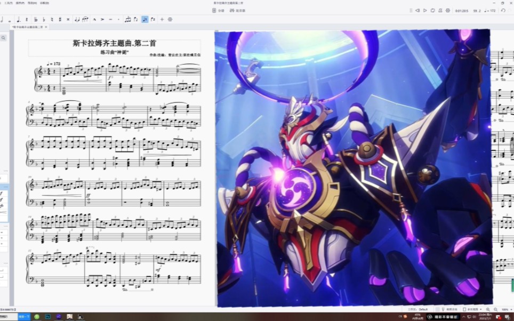The image size is (514, 321).
Task: Open the second menu bar item
Action: [20, 3]
